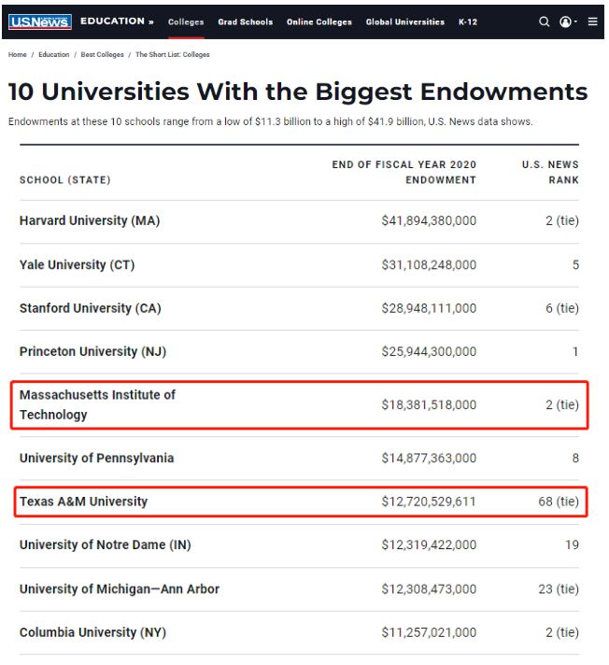
Task: Follow the Best Colleges breadcrumb link
Action: tap(102, 54)
